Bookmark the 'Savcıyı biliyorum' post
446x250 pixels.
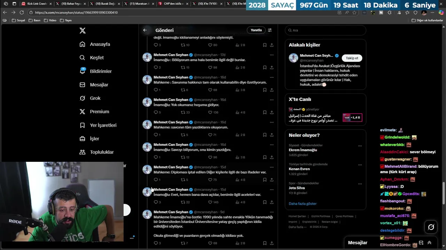pos(265,157)
